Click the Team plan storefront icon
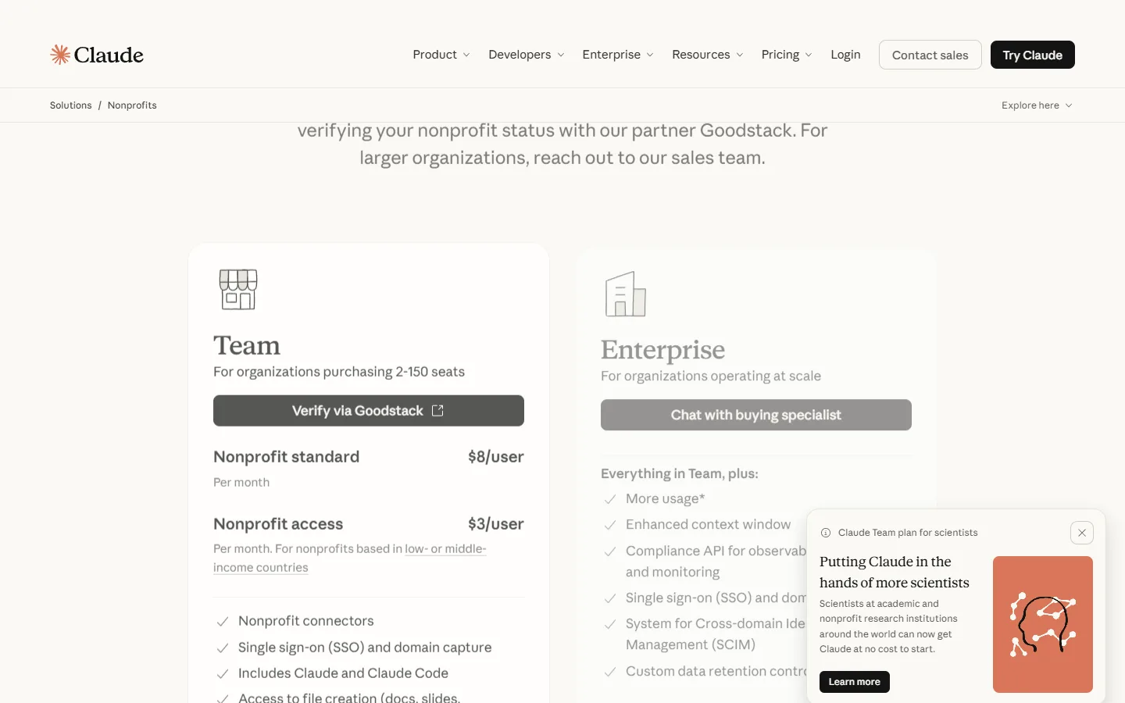The width and height of the screenshot is (1125, 703). [x=238, y=290]
